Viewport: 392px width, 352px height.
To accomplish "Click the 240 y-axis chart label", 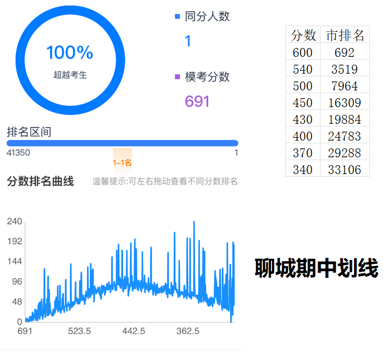I will tap(15, 221).
